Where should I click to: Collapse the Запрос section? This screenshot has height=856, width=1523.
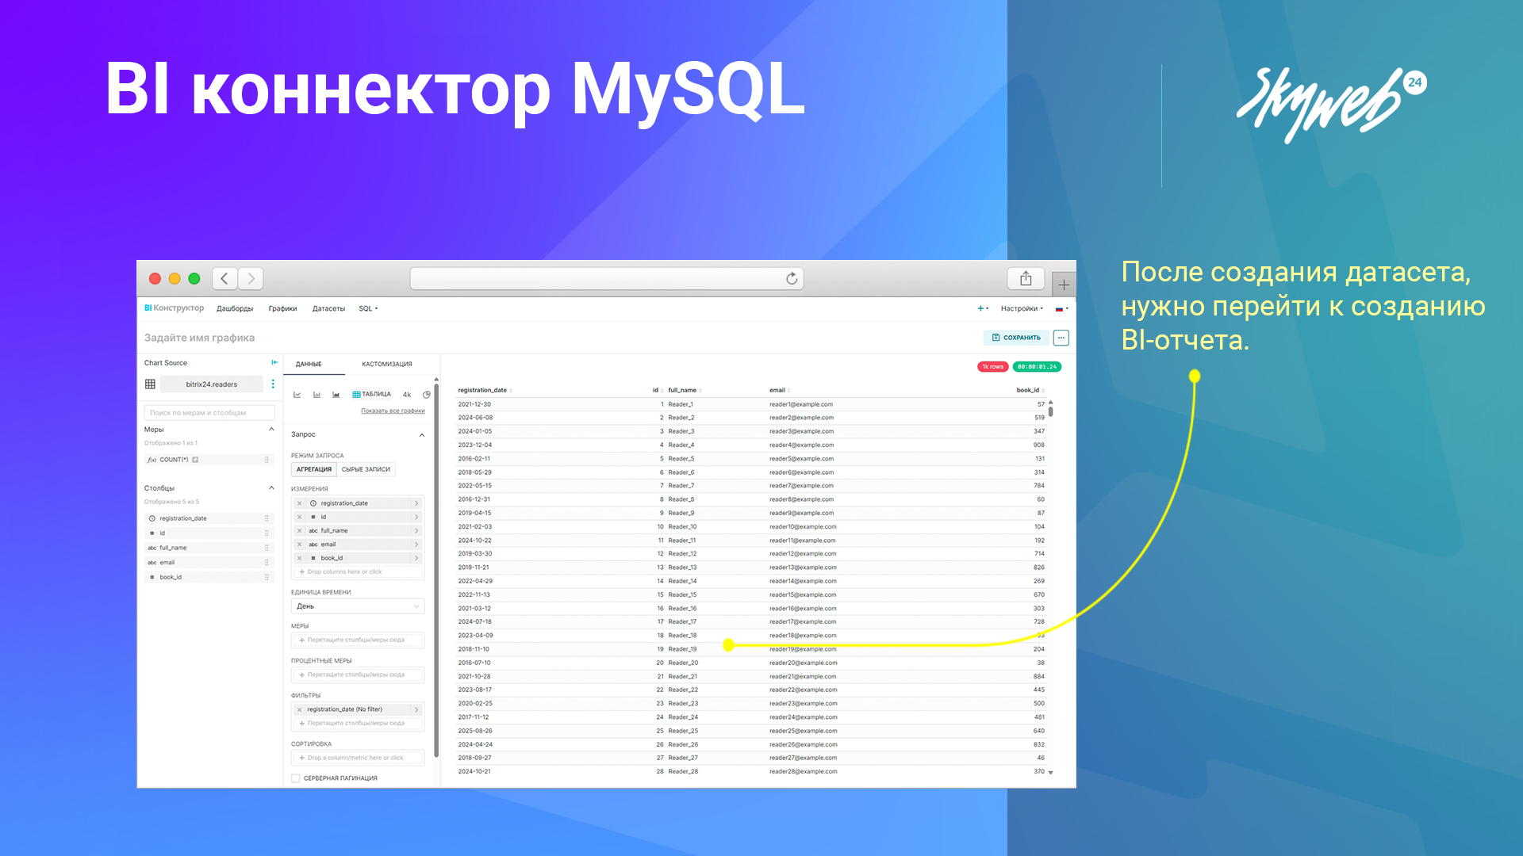(422, 435)
